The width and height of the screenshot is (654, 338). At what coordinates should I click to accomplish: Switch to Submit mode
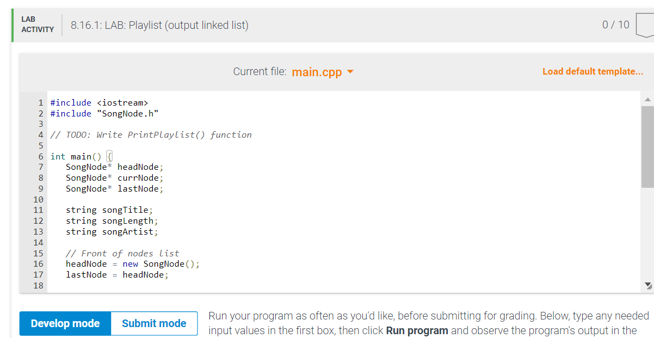[x=153, y=323]
